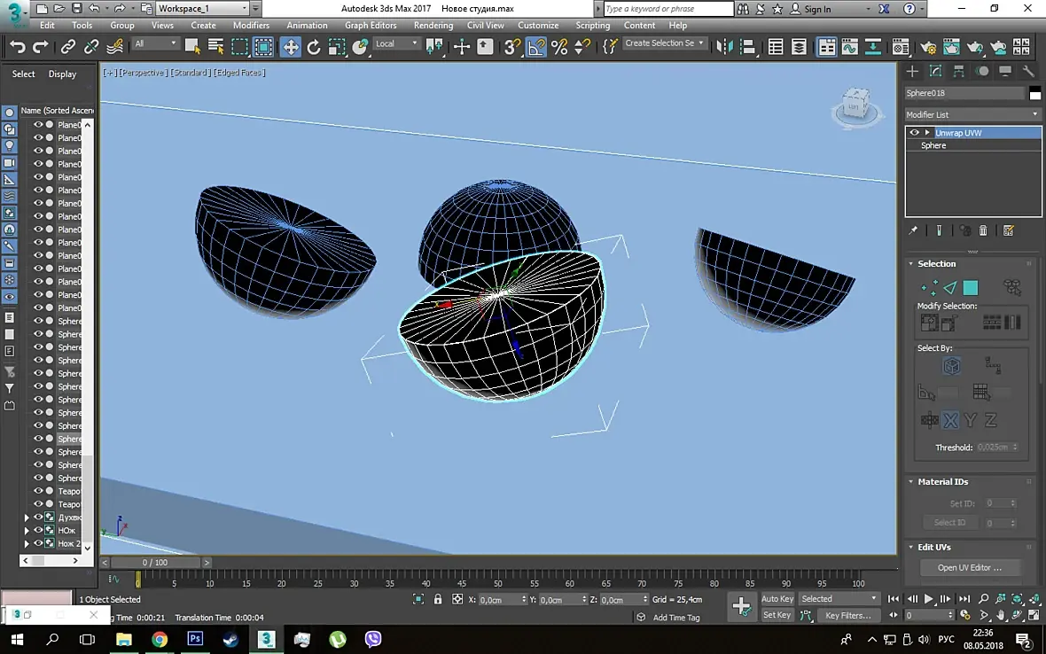1046x654 pixels.
Task: Open the Modifier List dropdown
Action: click(972, 114)
